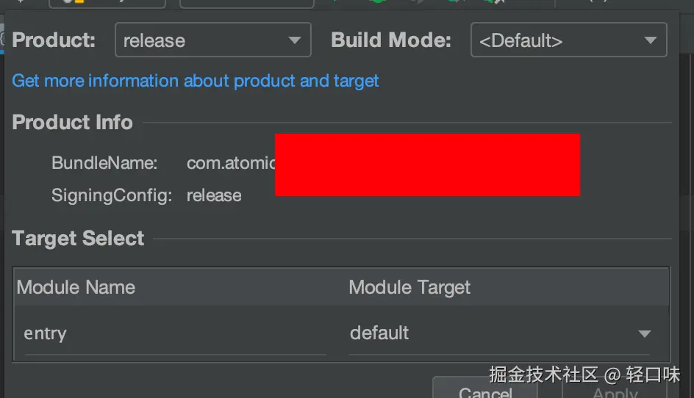
Task: Click the 'SigningConfig:' label
Action: [x=112, y=195]
